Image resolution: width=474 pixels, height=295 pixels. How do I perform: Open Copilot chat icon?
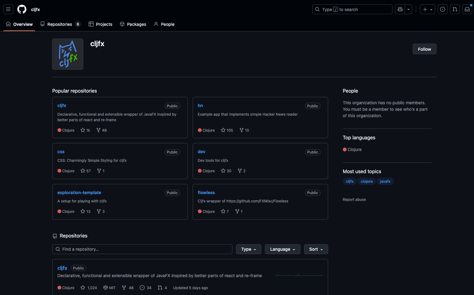click(x=400, y=10)
